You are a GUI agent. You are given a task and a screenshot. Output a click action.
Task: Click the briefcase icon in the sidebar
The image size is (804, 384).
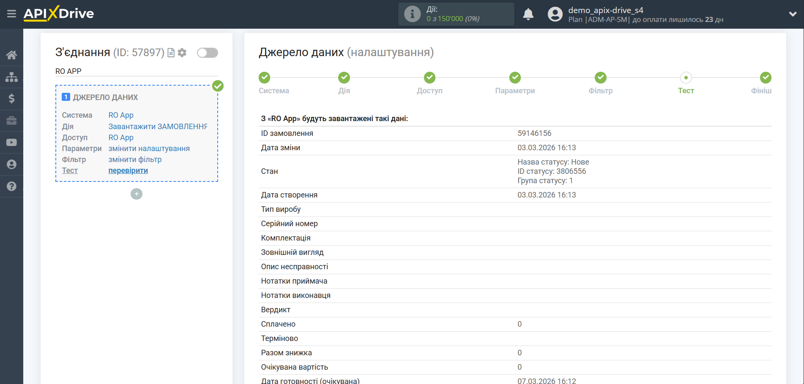(x=11, y=121)
